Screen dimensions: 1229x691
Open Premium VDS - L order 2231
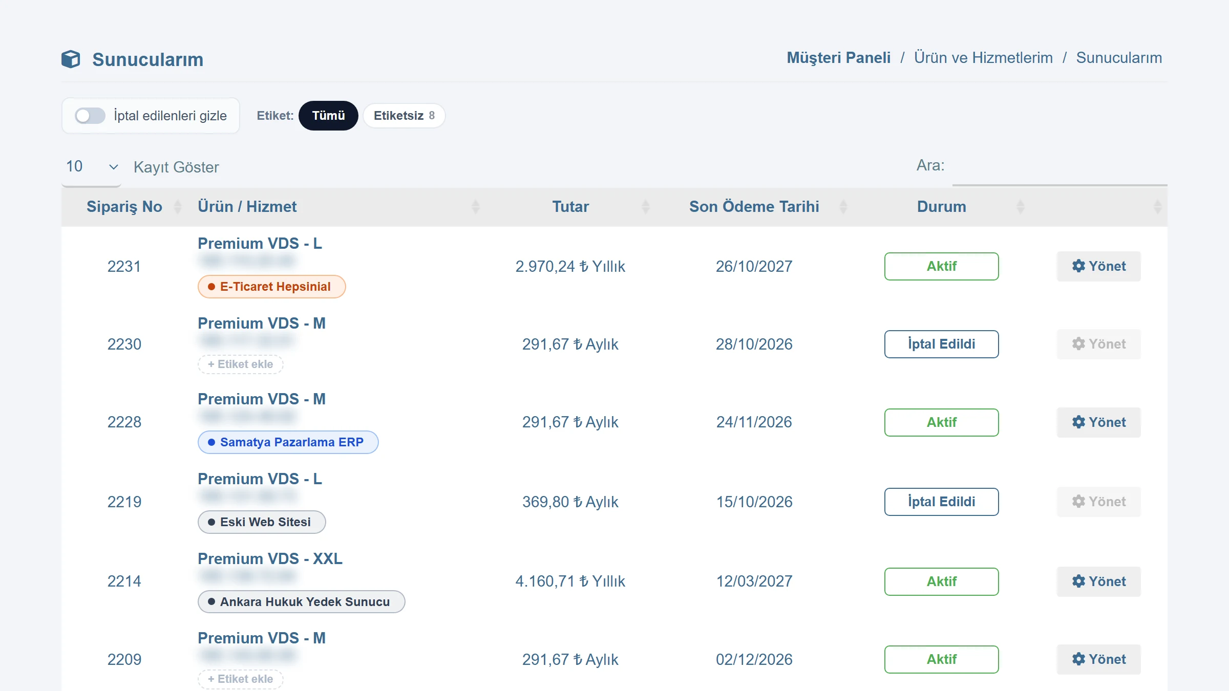(x=260, y=244)
